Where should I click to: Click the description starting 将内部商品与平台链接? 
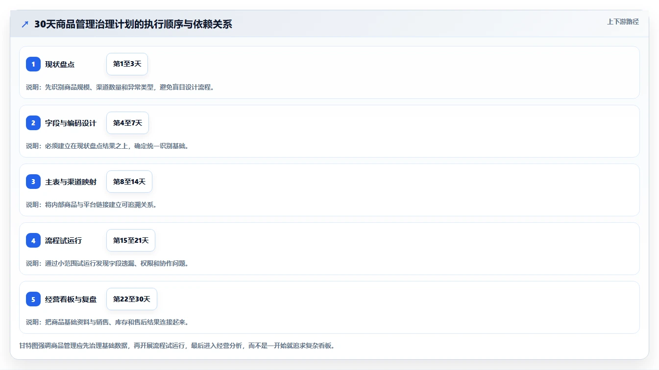pos(92,205)
